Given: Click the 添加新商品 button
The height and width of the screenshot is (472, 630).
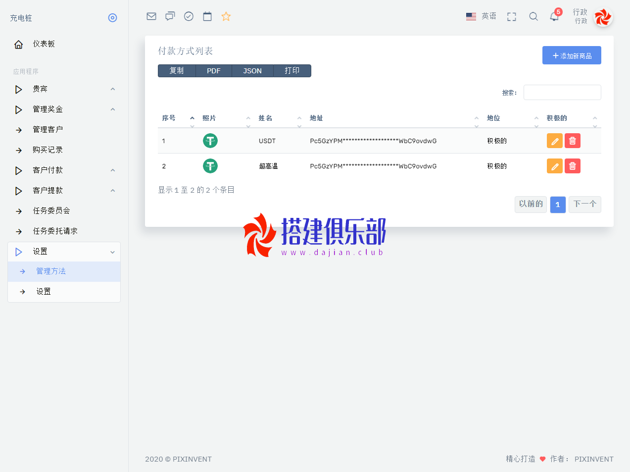Looking at the screenshot, I should click(572, 55).
